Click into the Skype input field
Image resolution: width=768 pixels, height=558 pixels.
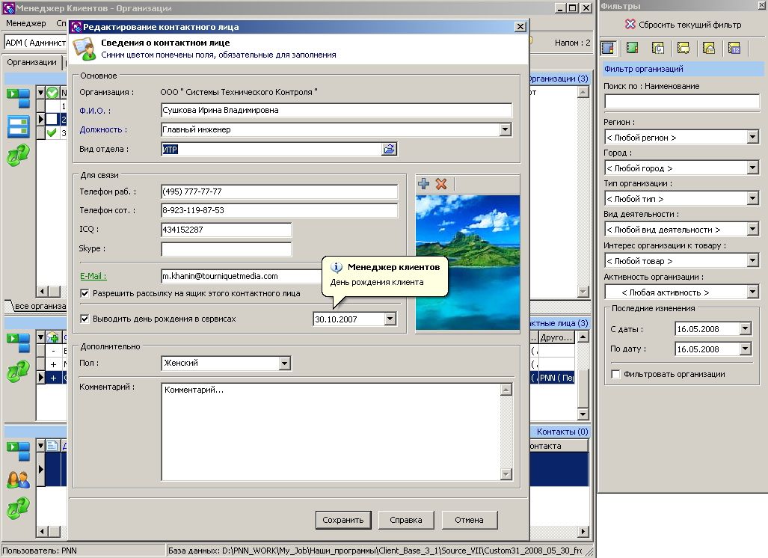[227, 249]
